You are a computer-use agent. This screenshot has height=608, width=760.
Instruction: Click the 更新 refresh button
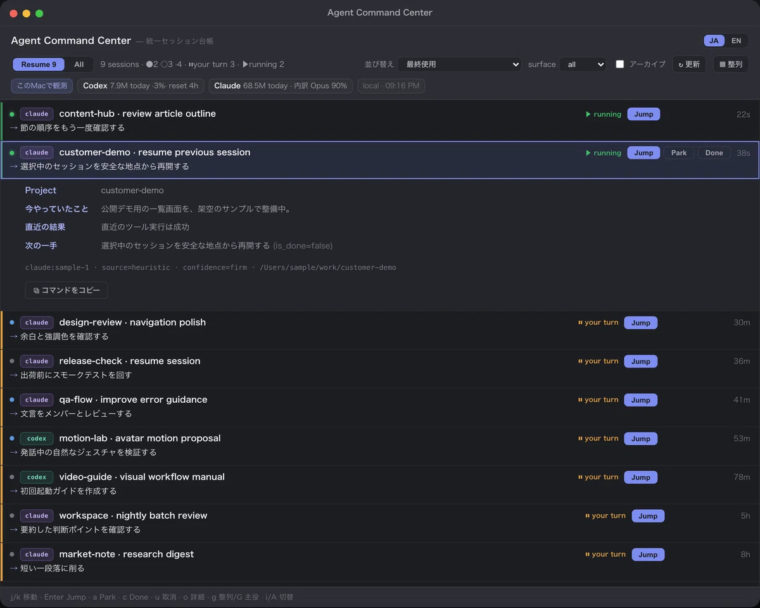(689, 65)
